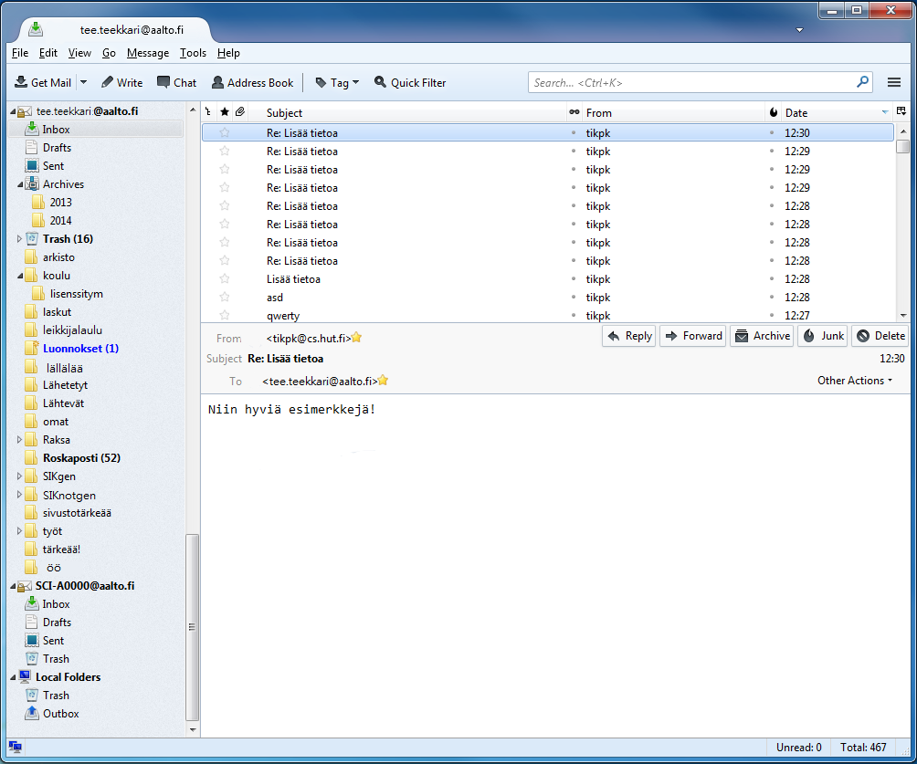Star the Lisää tietoa message without Re
This screenshot has width=917, height=764.
[224, 278]
